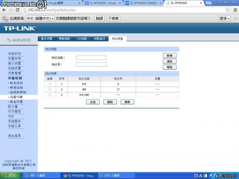Click 协议号 column header
Viewport: 239px width, 179px height.
[x=118, y=79]
